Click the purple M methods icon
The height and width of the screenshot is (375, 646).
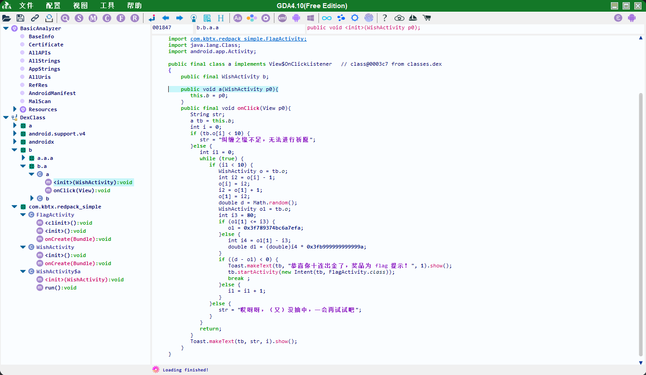(93, 18)
